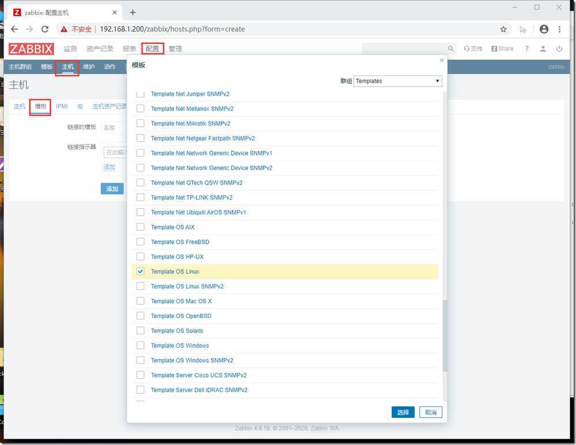The width and height of the screenshot is (576, 445).
Task: Open Template Net Ubiquiti AirOS SNMPv1 link
Action: point(198,212)
